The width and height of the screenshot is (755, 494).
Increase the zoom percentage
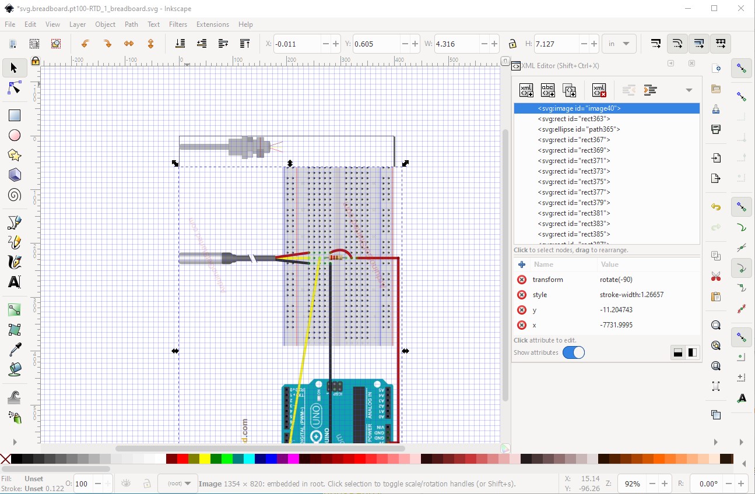[666, 484]
